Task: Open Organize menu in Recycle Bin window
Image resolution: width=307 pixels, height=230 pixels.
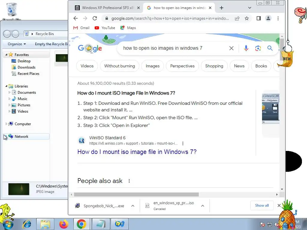Action: click(x=17, y=44)
